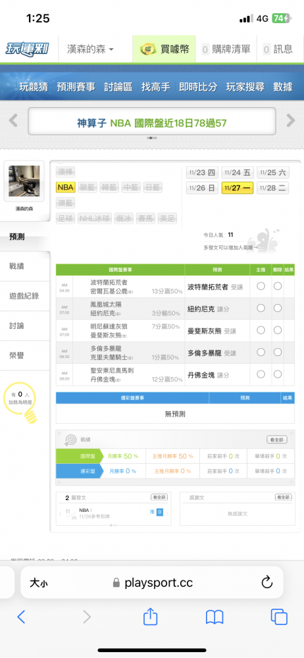Click the 買噱幣 button

tap(164, 49)
